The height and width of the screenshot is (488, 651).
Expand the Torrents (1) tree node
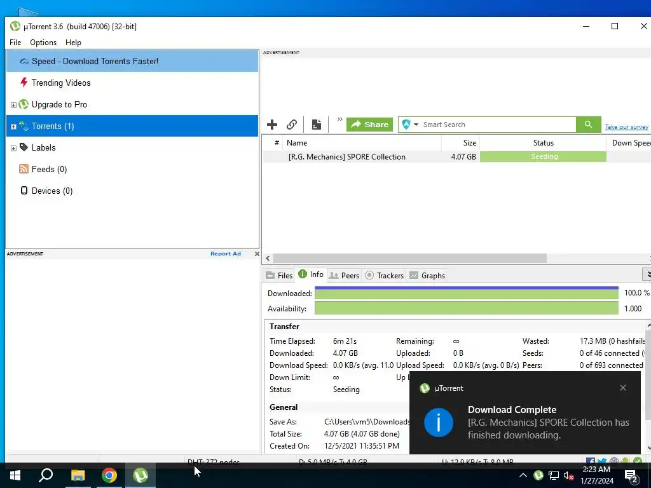click(13, 126)
